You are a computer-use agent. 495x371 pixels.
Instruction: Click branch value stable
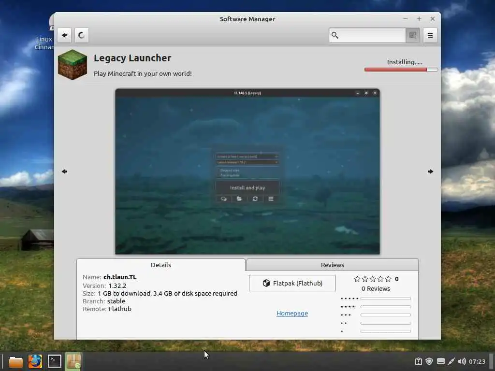click(x=116, y=301)
